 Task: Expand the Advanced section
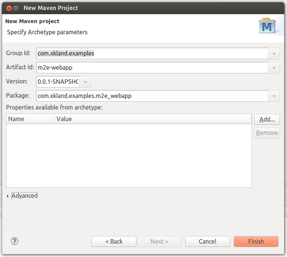point(8,196)
